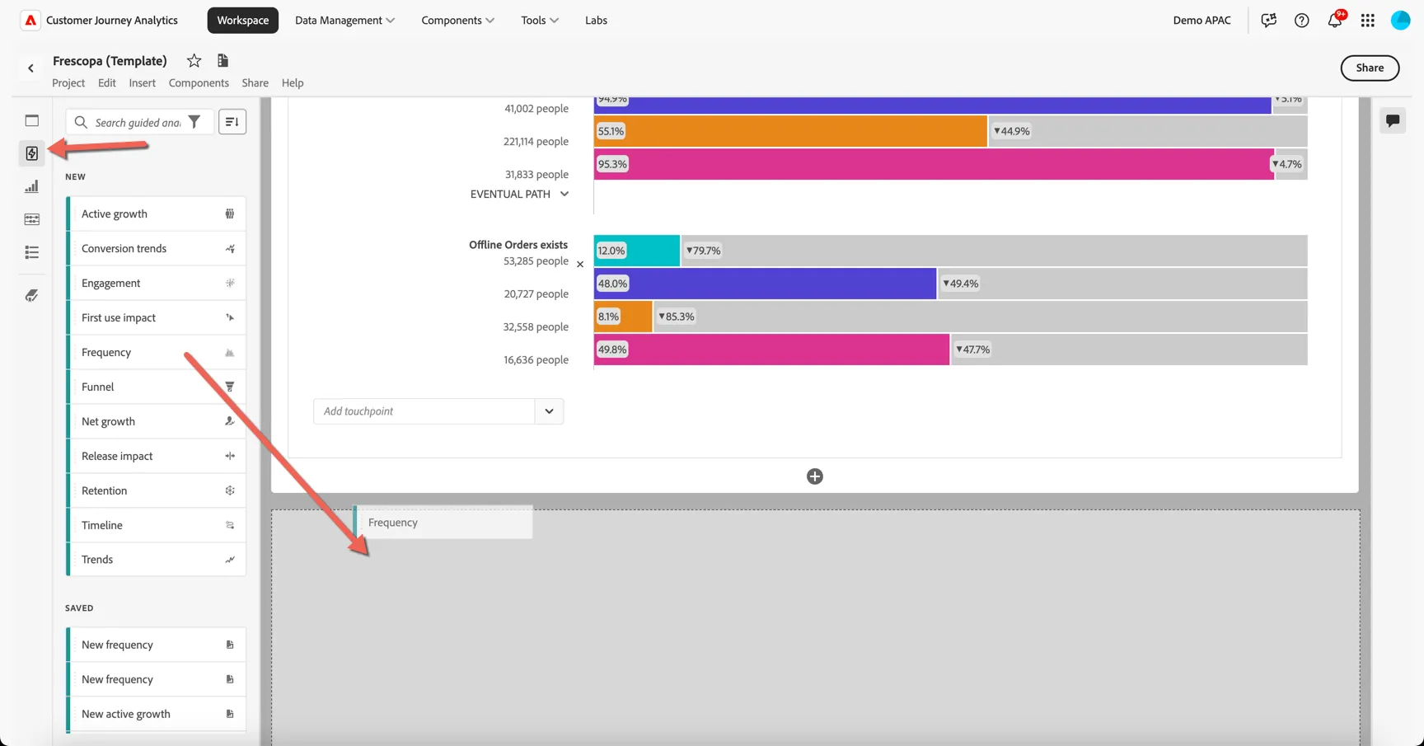The height and width of the screenshot is (746, 1424).
Task: Open the Edit menu
Action: 106,82
